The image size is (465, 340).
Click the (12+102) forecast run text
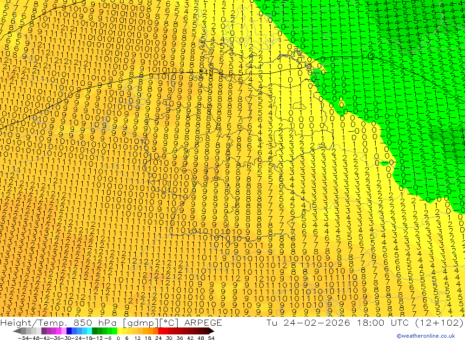click(438, 322)
